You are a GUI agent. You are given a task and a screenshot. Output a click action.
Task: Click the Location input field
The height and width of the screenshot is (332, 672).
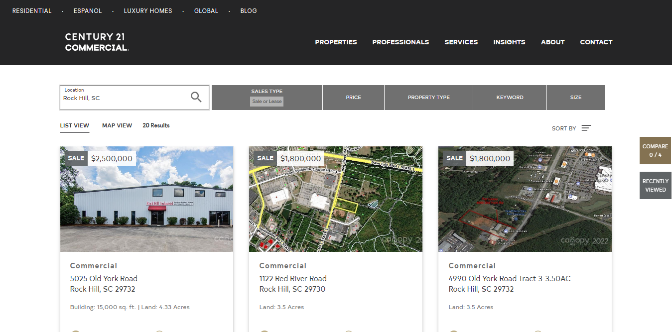click(x=125, y=98)
